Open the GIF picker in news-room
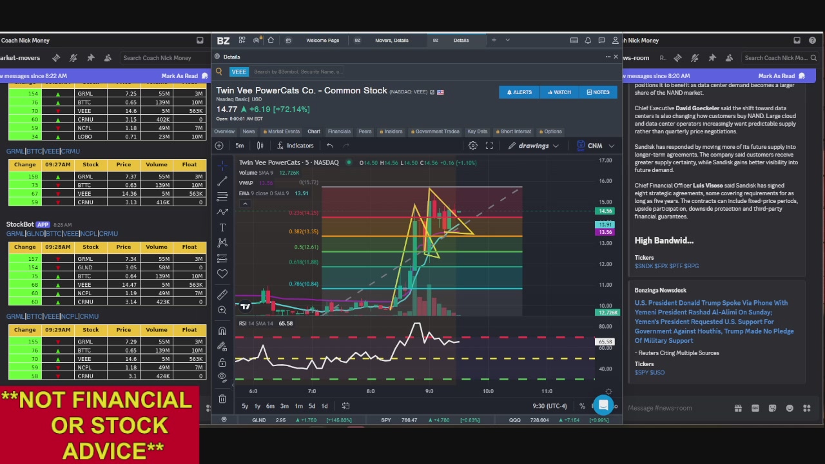This screenshot has height=464, width=825. pyautogui.click(x=755, y=408)
